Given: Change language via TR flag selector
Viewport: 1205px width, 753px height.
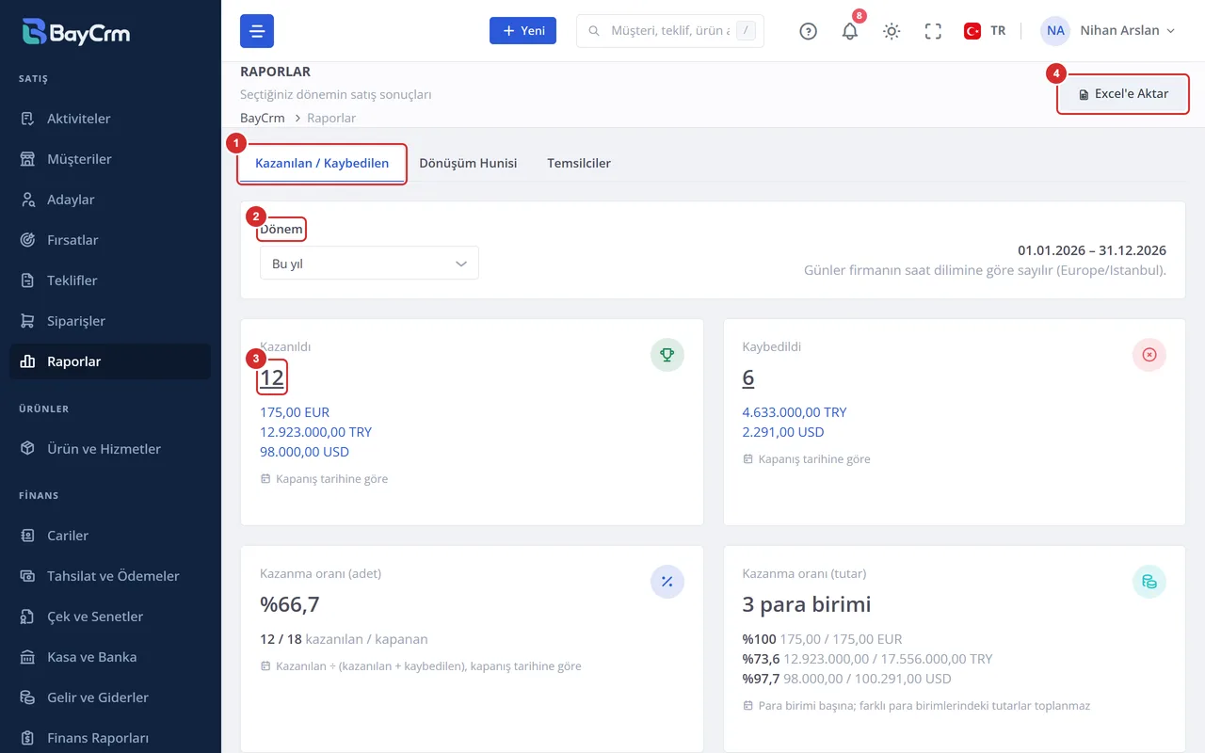Looking at the screenshot, I should coord(985,31).
